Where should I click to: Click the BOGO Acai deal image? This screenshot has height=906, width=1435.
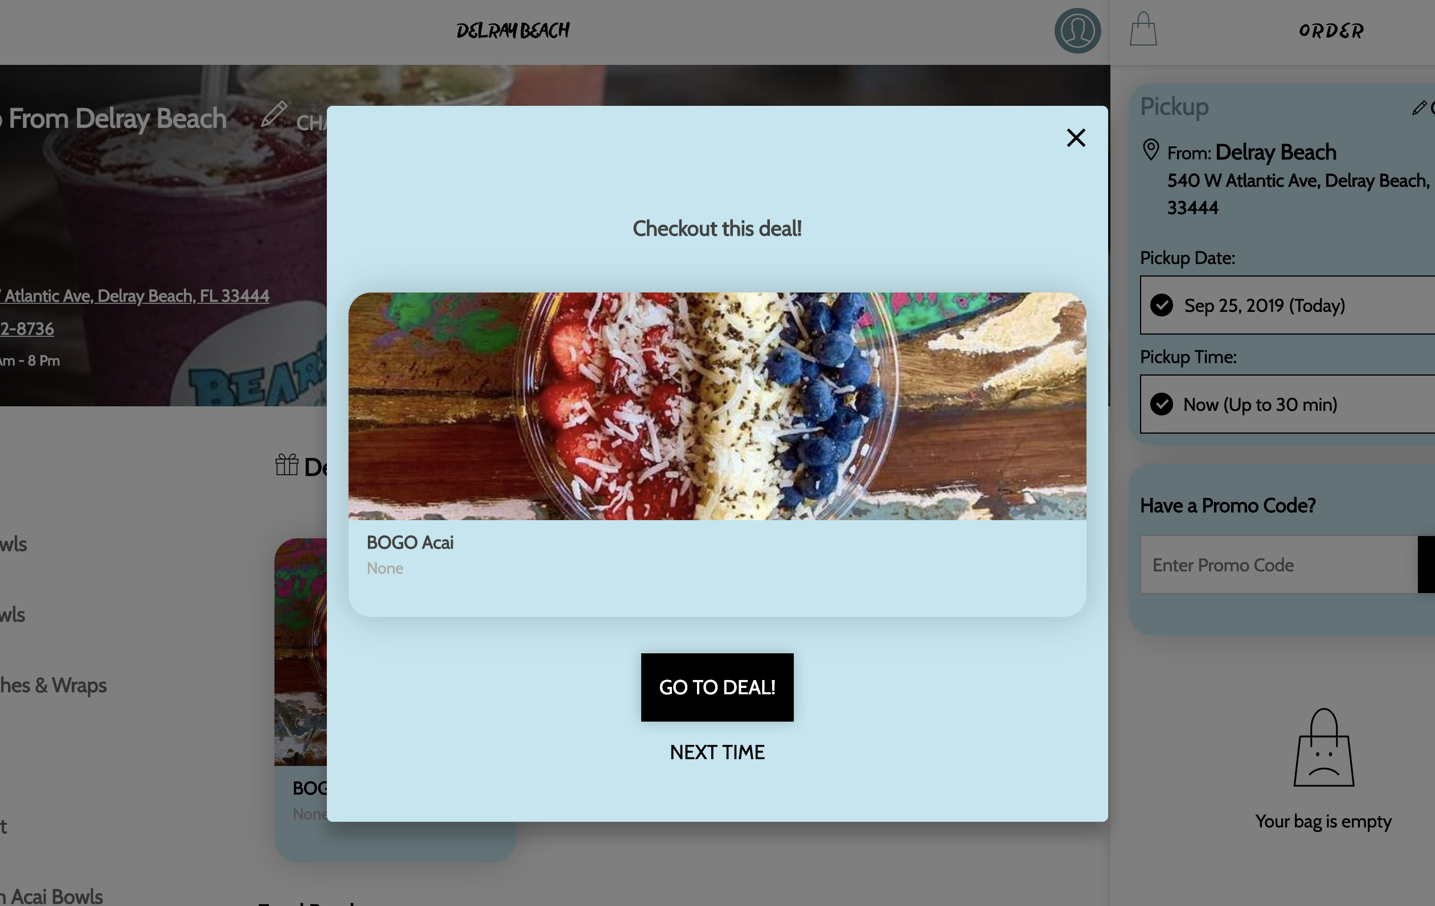pyautogui.click(x=717, y=406)
